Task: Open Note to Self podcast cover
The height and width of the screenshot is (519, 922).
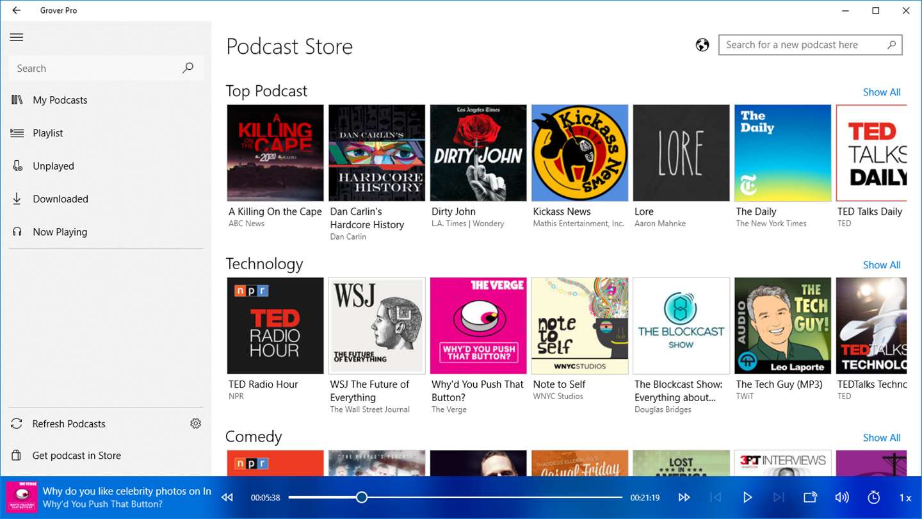Action: [x=579, y=325]
